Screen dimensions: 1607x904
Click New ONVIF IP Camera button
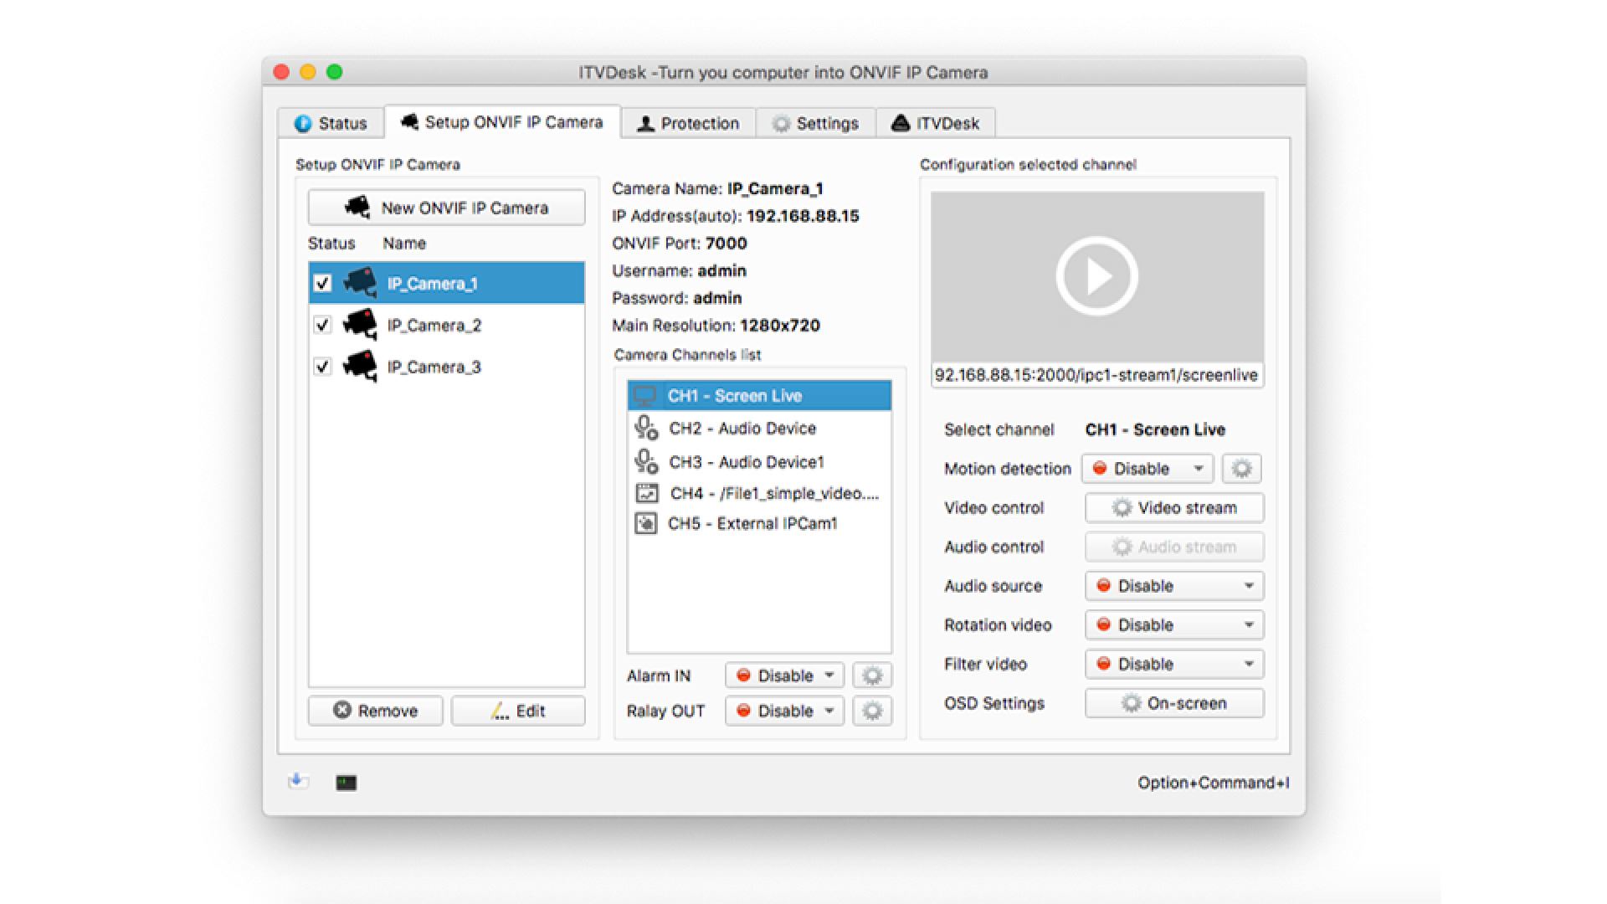[446, 208]
